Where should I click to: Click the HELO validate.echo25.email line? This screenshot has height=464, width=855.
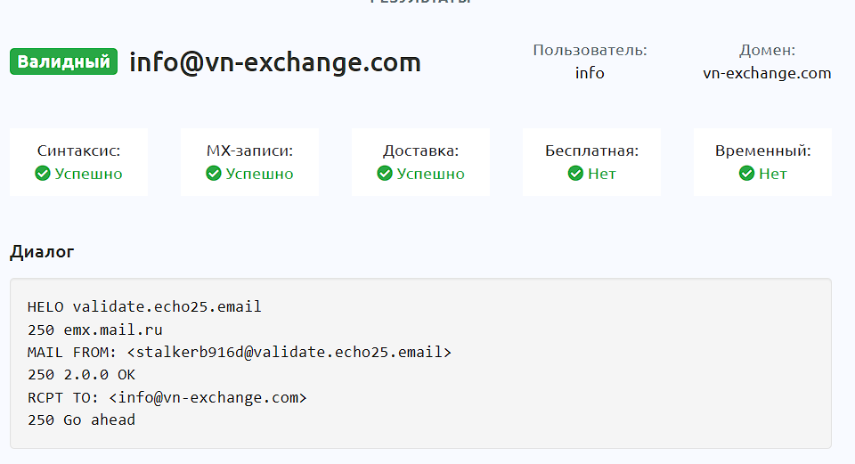point(144,306)
